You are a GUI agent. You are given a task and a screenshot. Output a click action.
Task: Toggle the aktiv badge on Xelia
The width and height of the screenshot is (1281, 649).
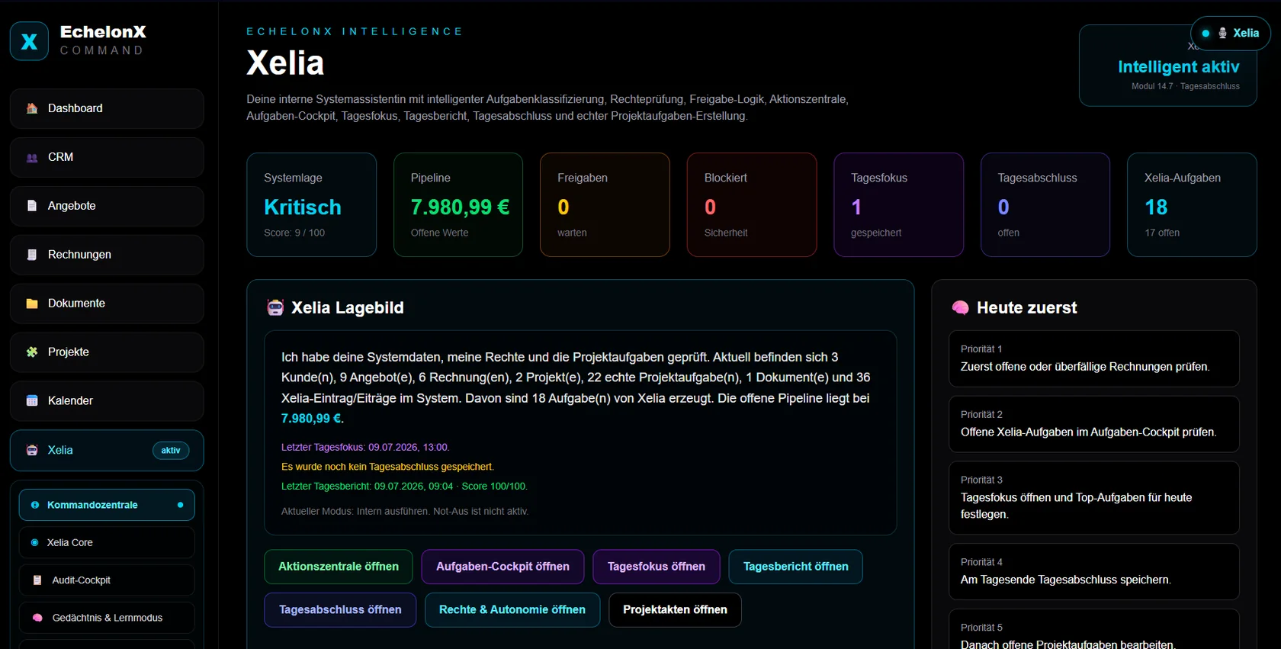coord(171,451)
